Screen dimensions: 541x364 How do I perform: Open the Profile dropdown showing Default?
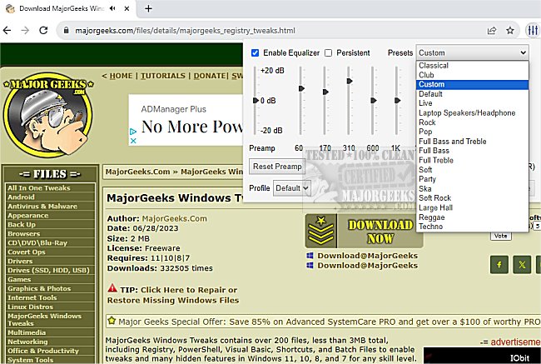click(292, 188)
